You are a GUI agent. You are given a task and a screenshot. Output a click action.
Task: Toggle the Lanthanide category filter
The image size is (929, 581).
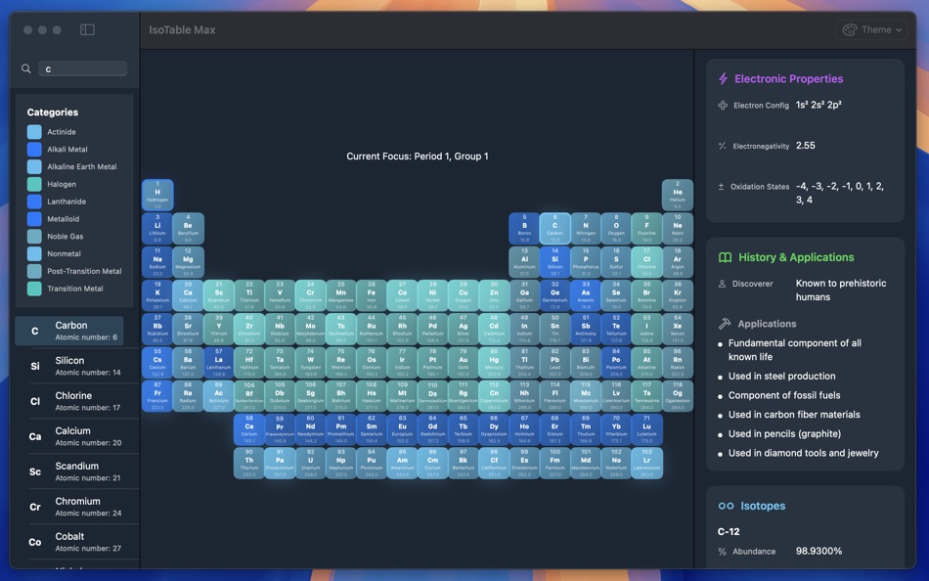coord(36,201)
